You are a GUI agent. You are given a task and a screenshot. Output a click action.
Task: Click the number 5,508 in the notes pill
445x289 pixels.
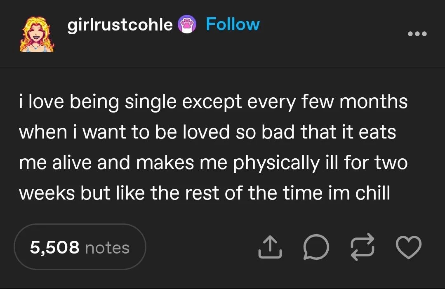pyautogui.click(x=55, y=247)
